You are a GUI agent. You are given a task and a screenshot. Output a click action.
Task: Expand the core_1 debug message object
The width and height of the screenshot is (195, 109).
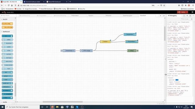pyautogui.click(x=168, y=26)
